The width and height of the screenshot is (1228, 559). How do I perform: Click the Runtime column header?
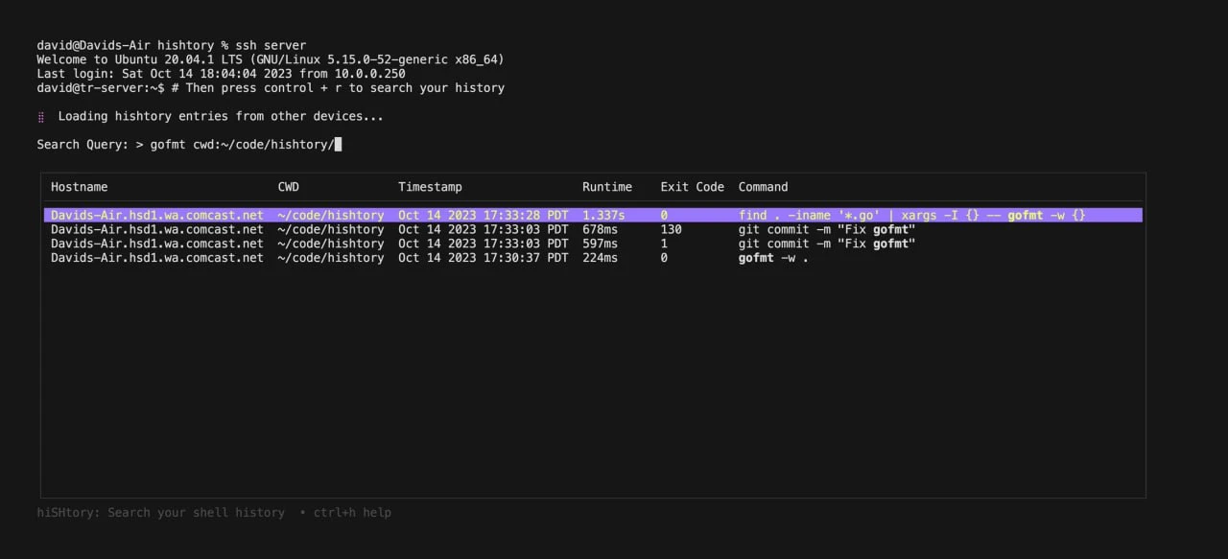click(606, 187)
